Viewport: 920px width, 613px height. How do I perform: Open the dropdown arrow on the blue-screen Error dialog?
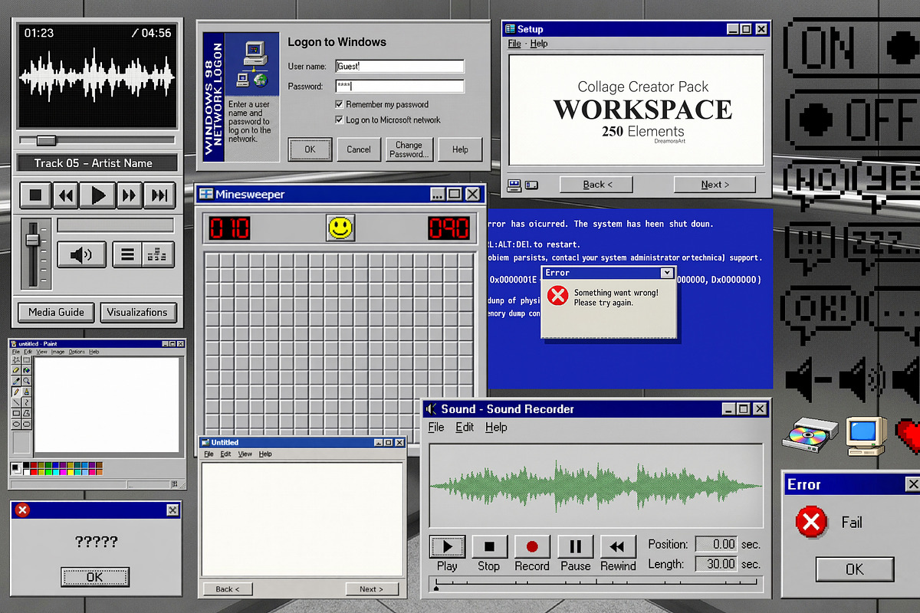tap(666, 273)
